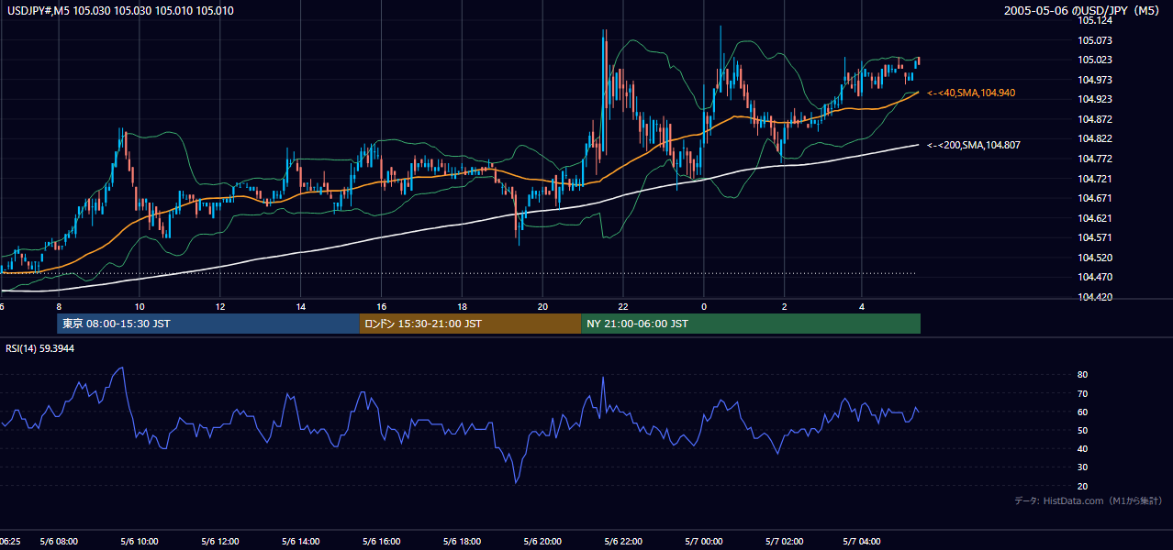Click the RSI level 60 label
1173x550 pixels.
(x=1083, y=412)
